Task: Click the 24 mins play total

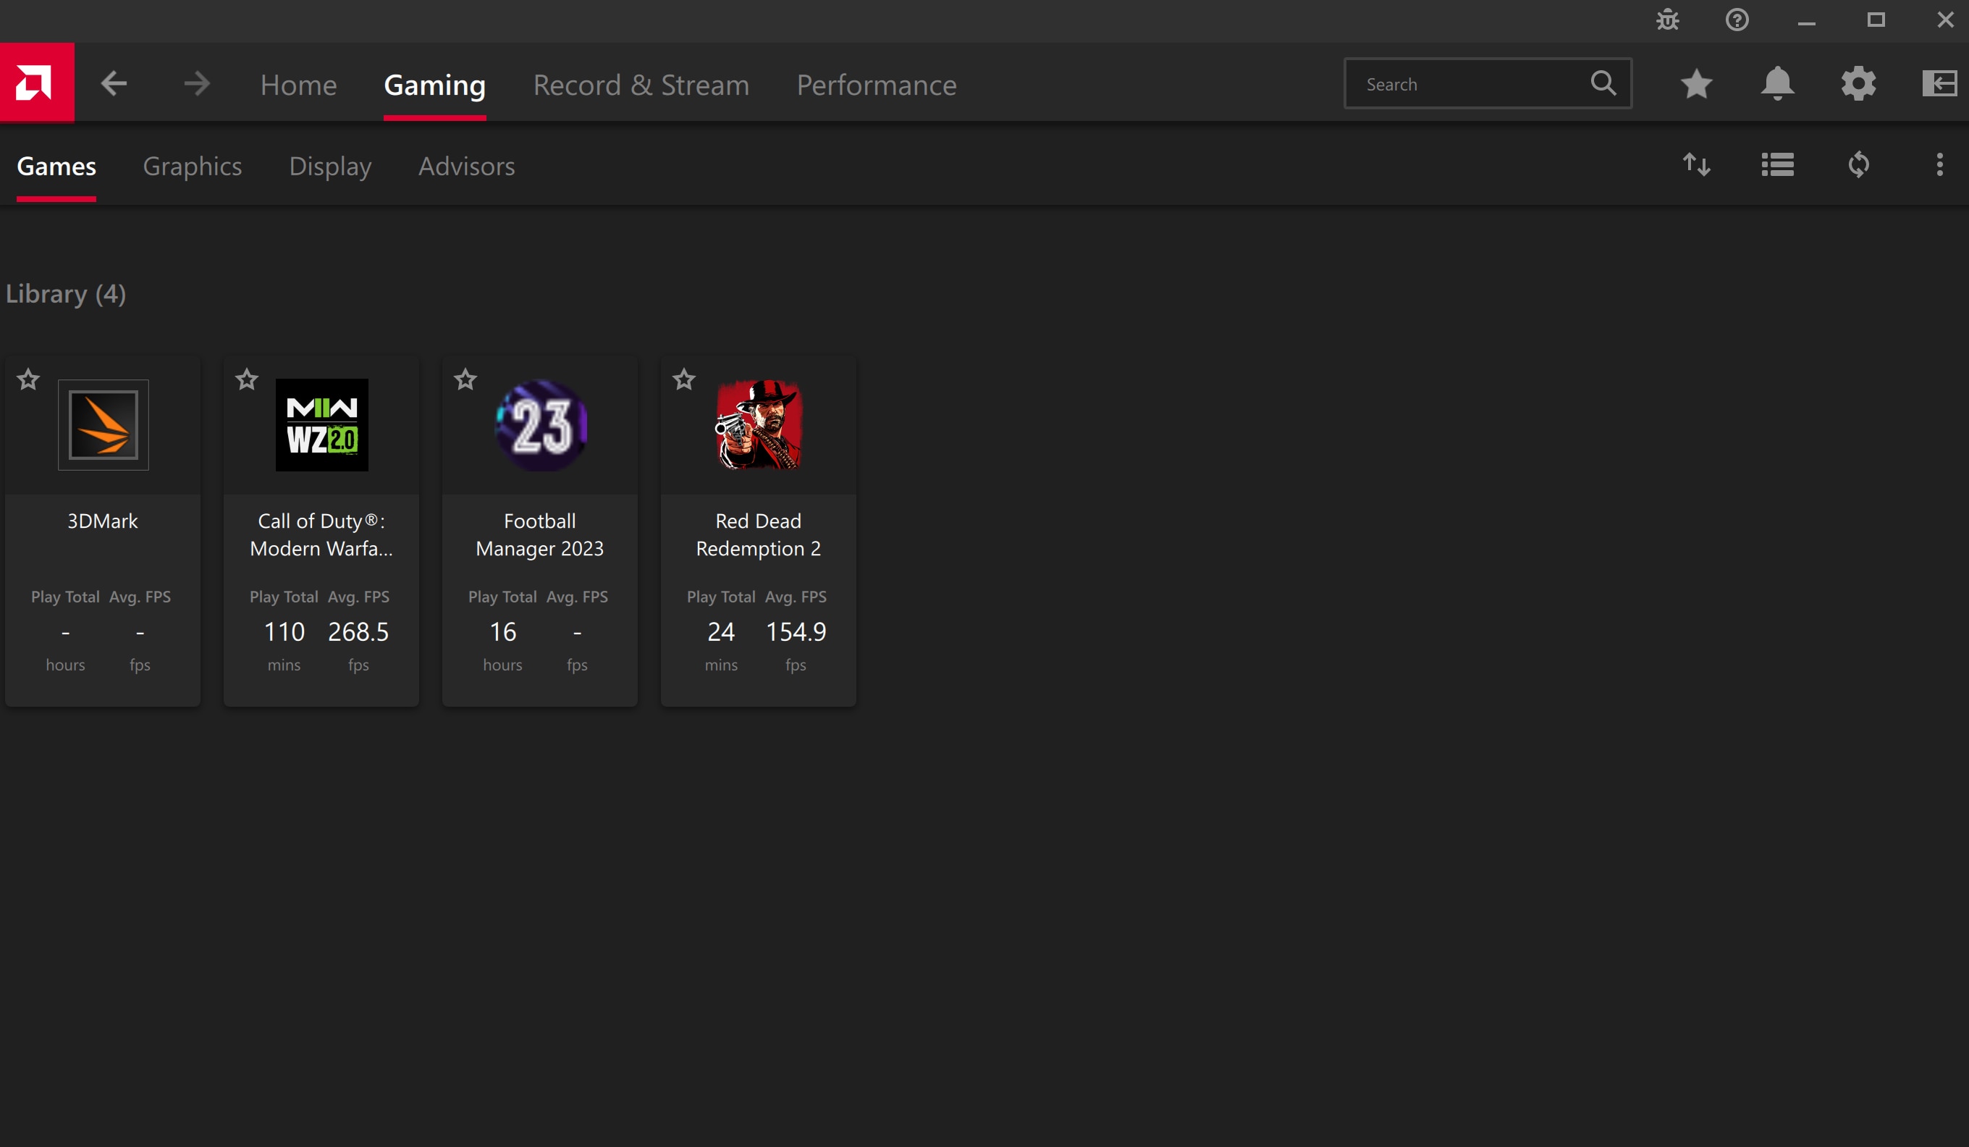Action: [720, 631]
